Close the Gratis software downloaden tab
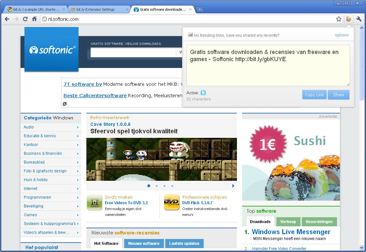This screenshot has height=252, width=366. (190, 9)
